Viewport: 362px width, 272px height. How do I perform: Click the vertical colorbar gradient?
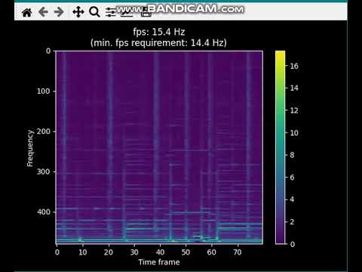pos(281,147)
